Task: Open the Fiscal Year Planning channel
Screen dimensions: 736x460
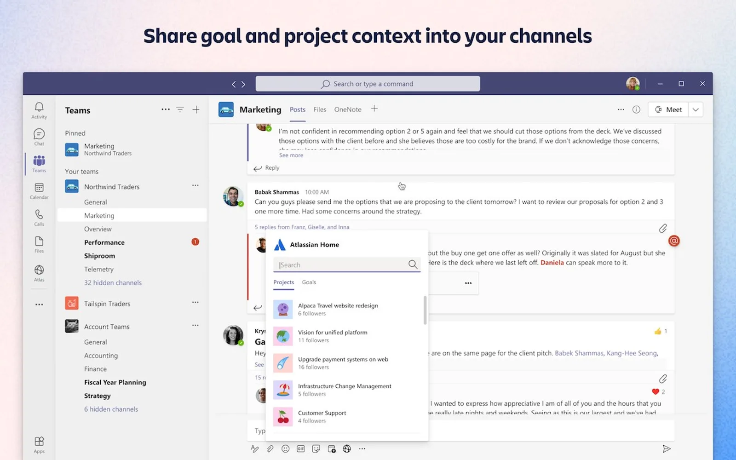Action: [x=115, y=382]
